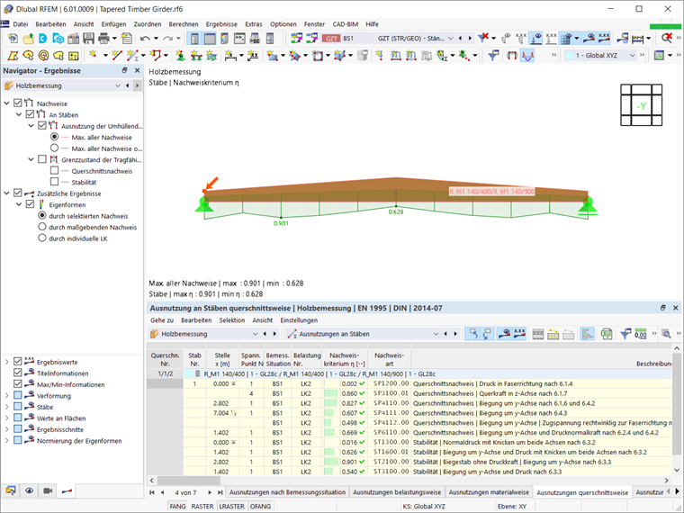Click the Save (floppy disk) icon
This screenshot has height=513, width=684.
[88, 39]
